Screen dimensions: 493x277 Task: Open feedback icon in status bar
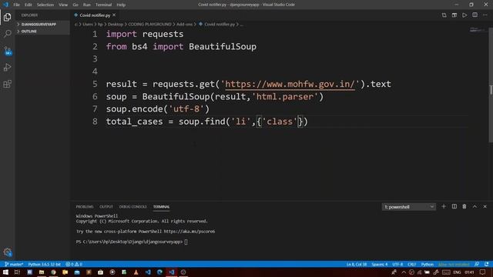(477, 264)
